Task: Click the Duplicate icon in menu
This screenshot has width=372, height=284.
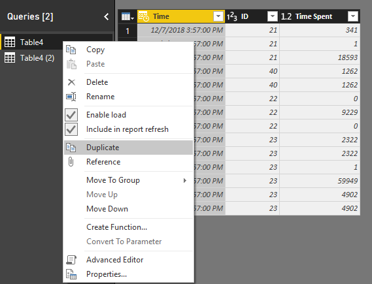Action: click(71, 148)
